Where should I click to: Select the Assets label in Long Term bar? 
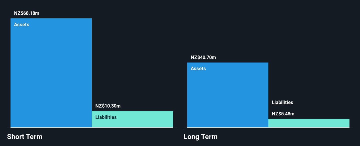coord(198,69)
